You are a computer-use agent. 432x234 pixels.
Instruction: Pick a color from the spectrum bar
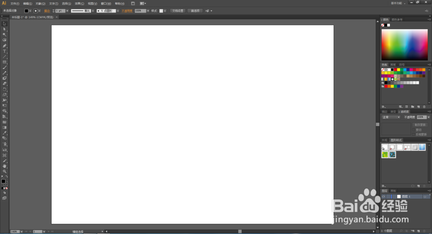pyautogui.click(x=404, y=45)
